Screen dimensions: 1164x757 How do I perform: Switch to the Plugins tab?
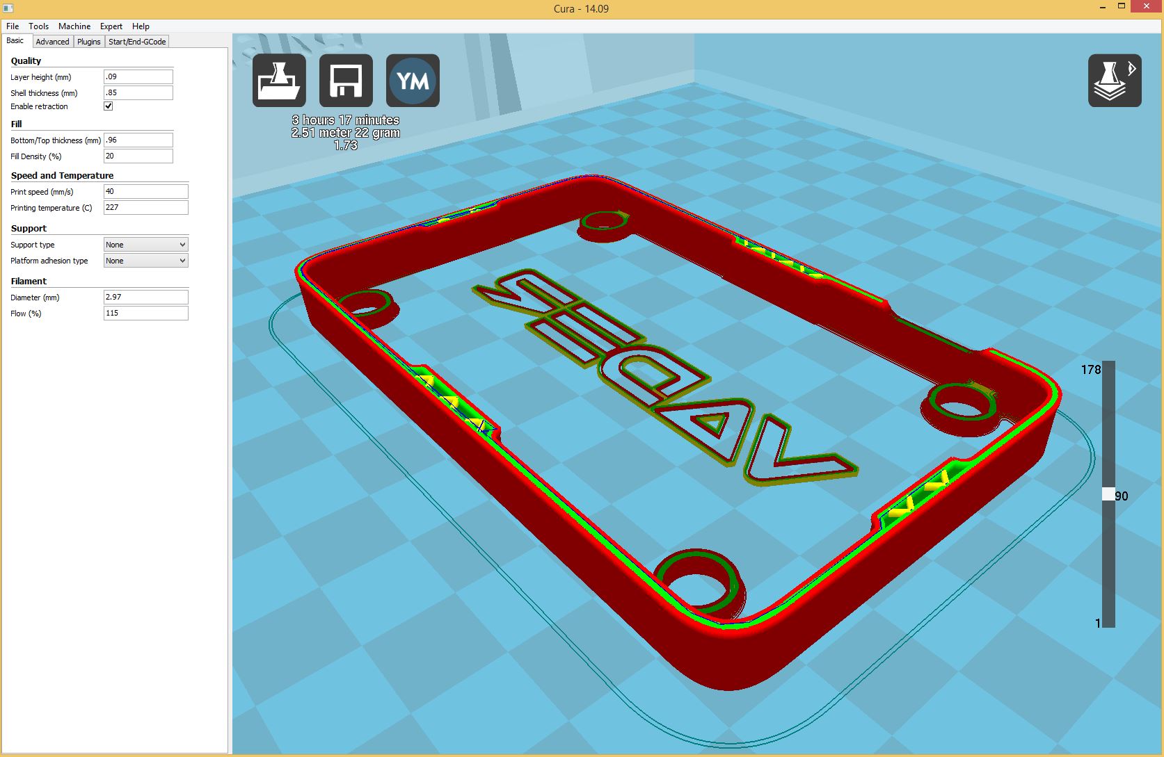pos(89,42)
